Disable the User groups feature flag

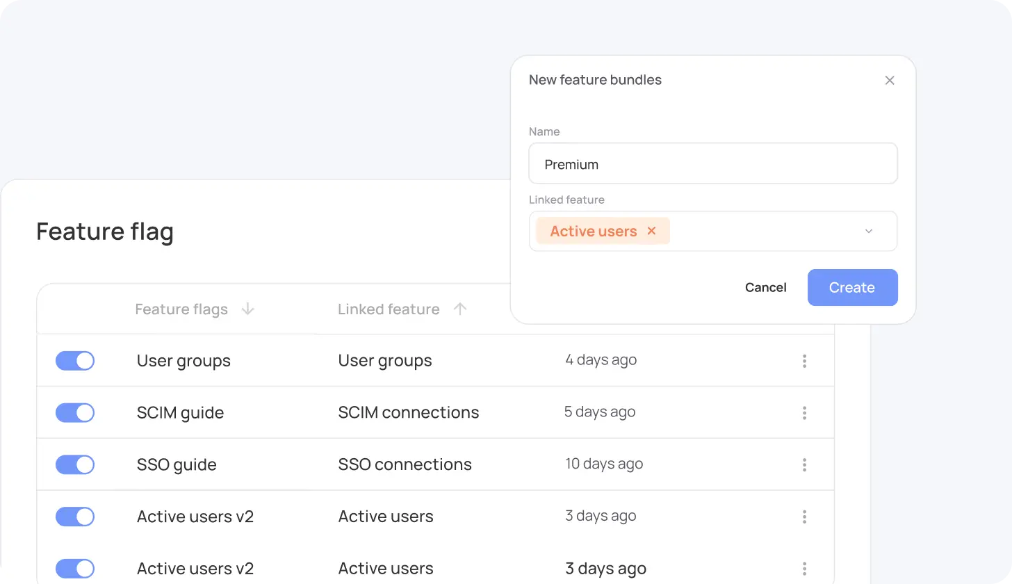75,361
